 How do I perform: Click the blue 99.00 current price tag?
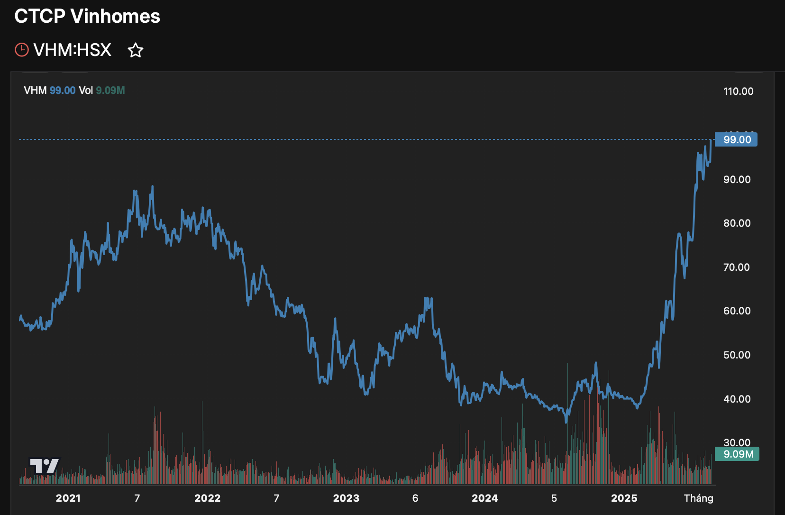(736, 139)
